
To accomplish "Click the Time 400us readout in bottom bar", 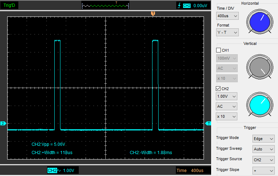I will tap(189, 171).
